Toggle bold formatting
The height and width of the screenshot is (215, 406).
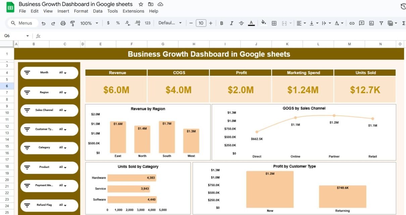221,23
